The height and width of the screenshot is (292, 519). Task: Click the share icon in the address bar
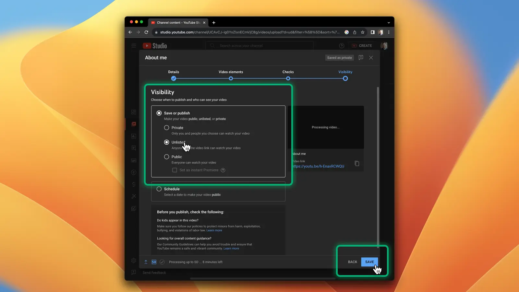[x=355, y=32]
